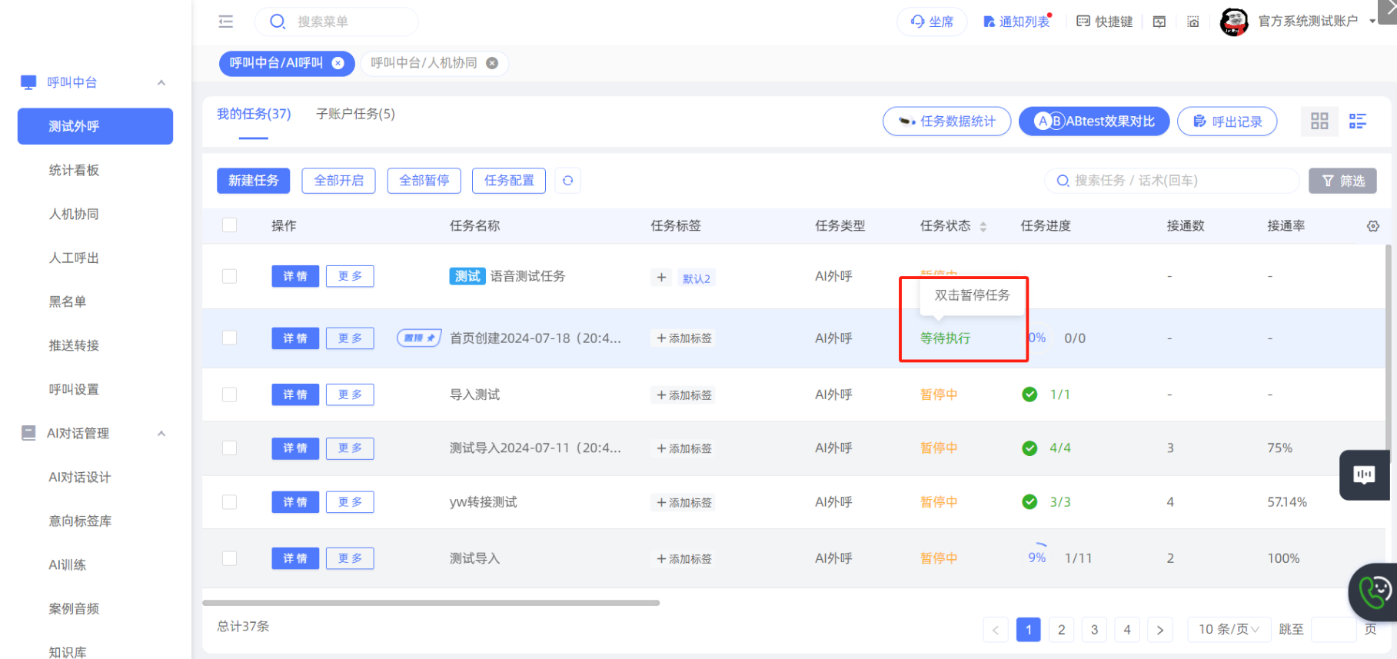Screen dimensions: 1397x659
Task: Collapse the sidebar with the hamburger icon
Action: [225, 22]
